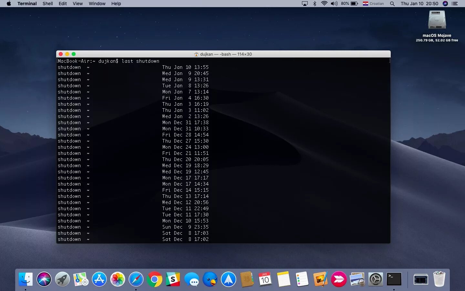Open Launchpad rocket icon in Dock
This screenshot has height=291, width=465.
pyautogui.click(x=62, y=279)
